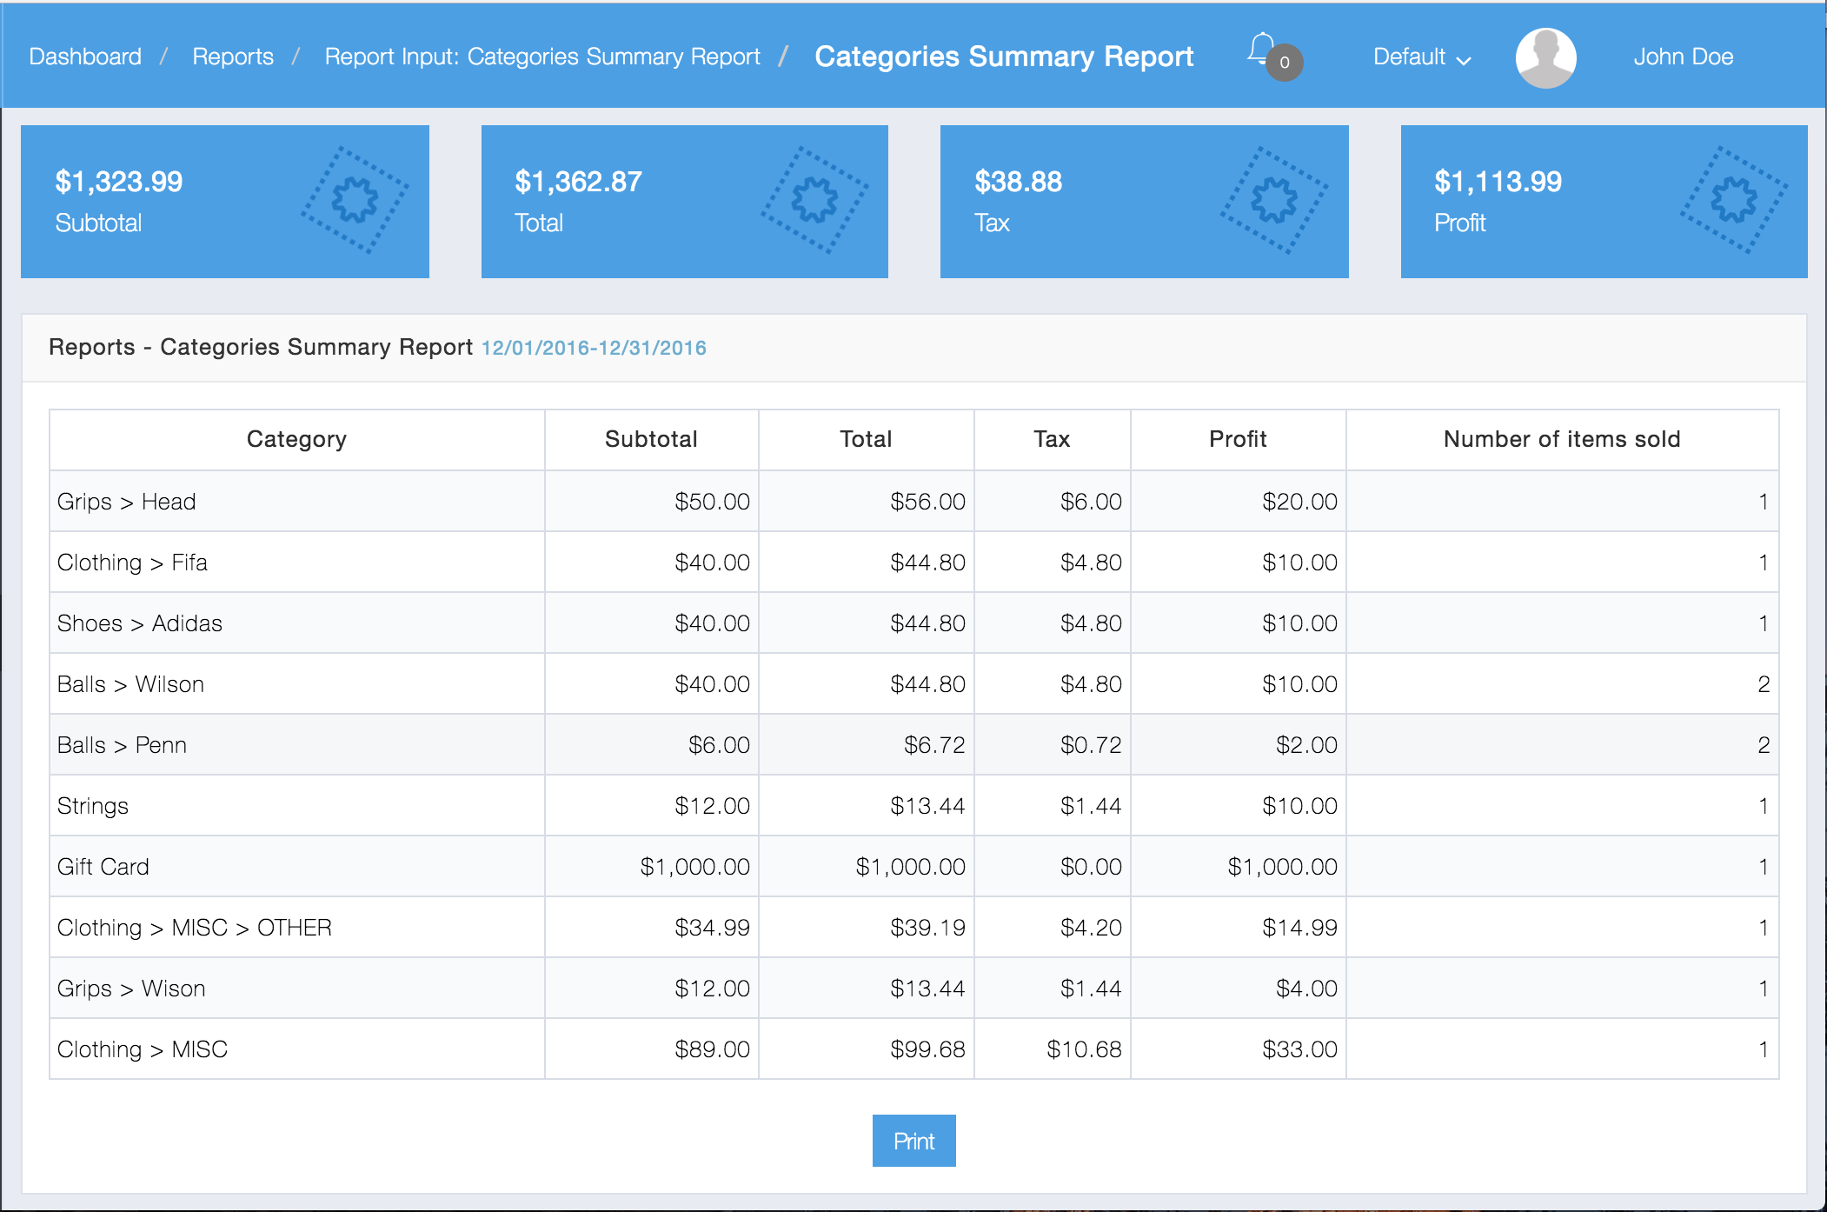1827x1212 pixels.
Task: Click the notification count badge
Action: pos(1285,63)
